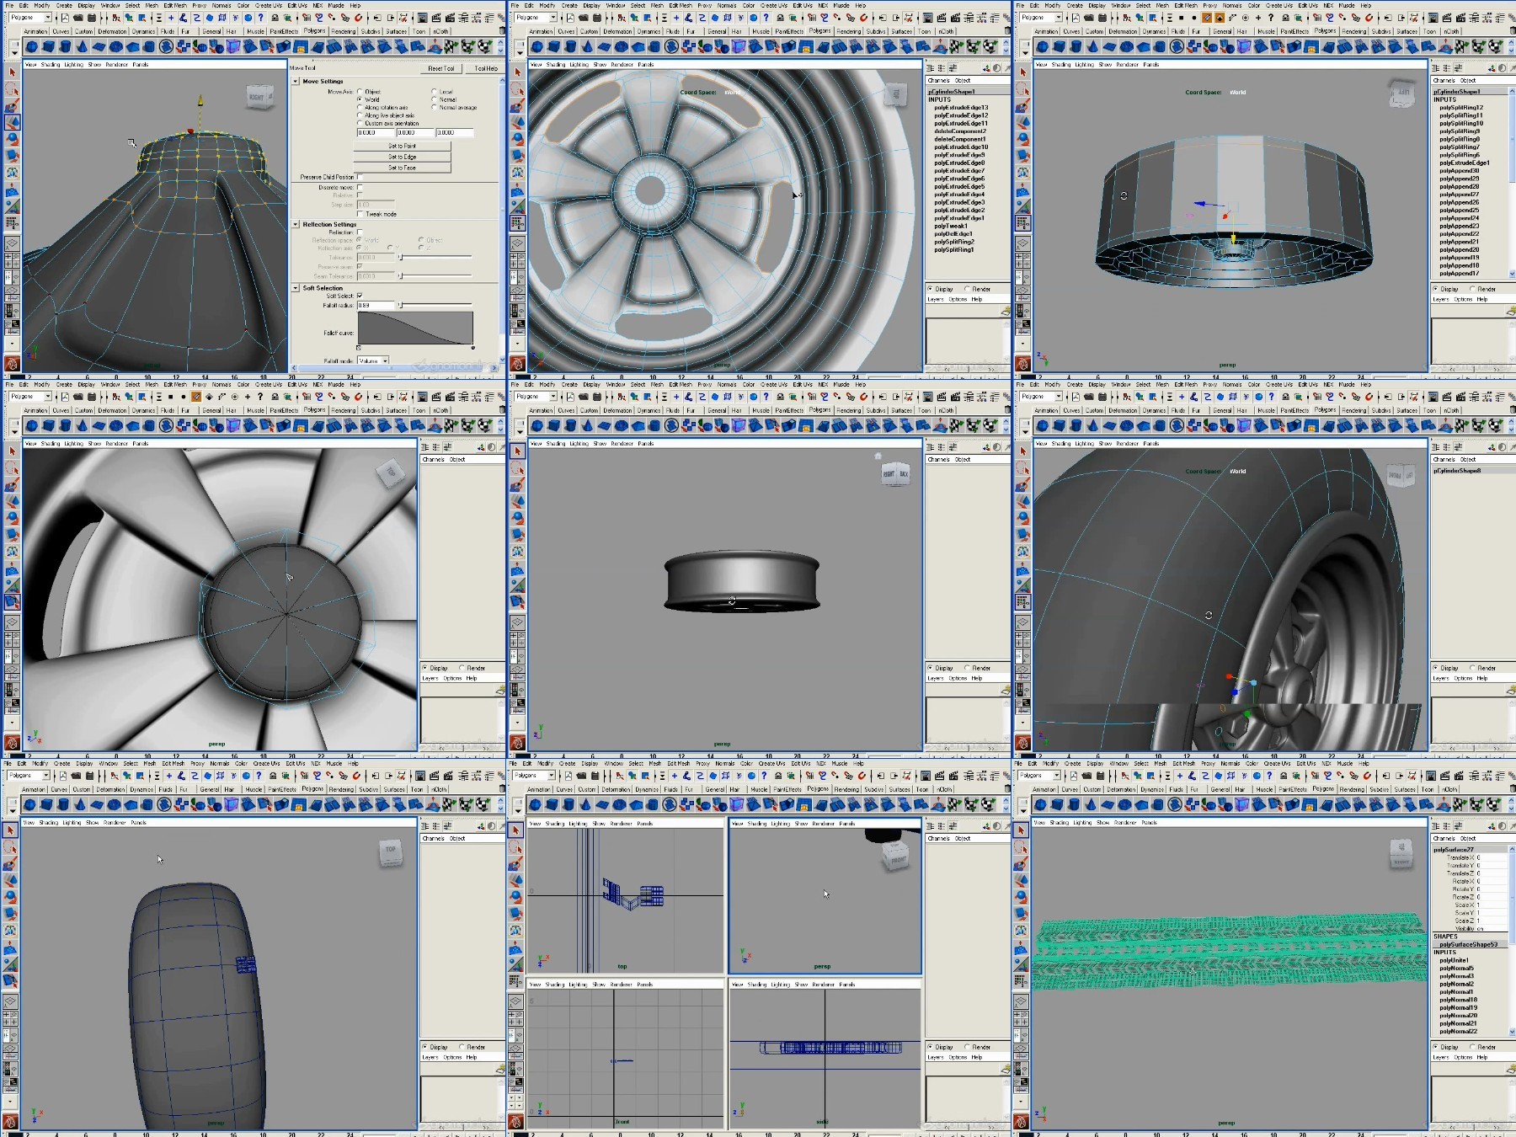Uncheck the Soft Select checkbox

click(x=360, y=296)
